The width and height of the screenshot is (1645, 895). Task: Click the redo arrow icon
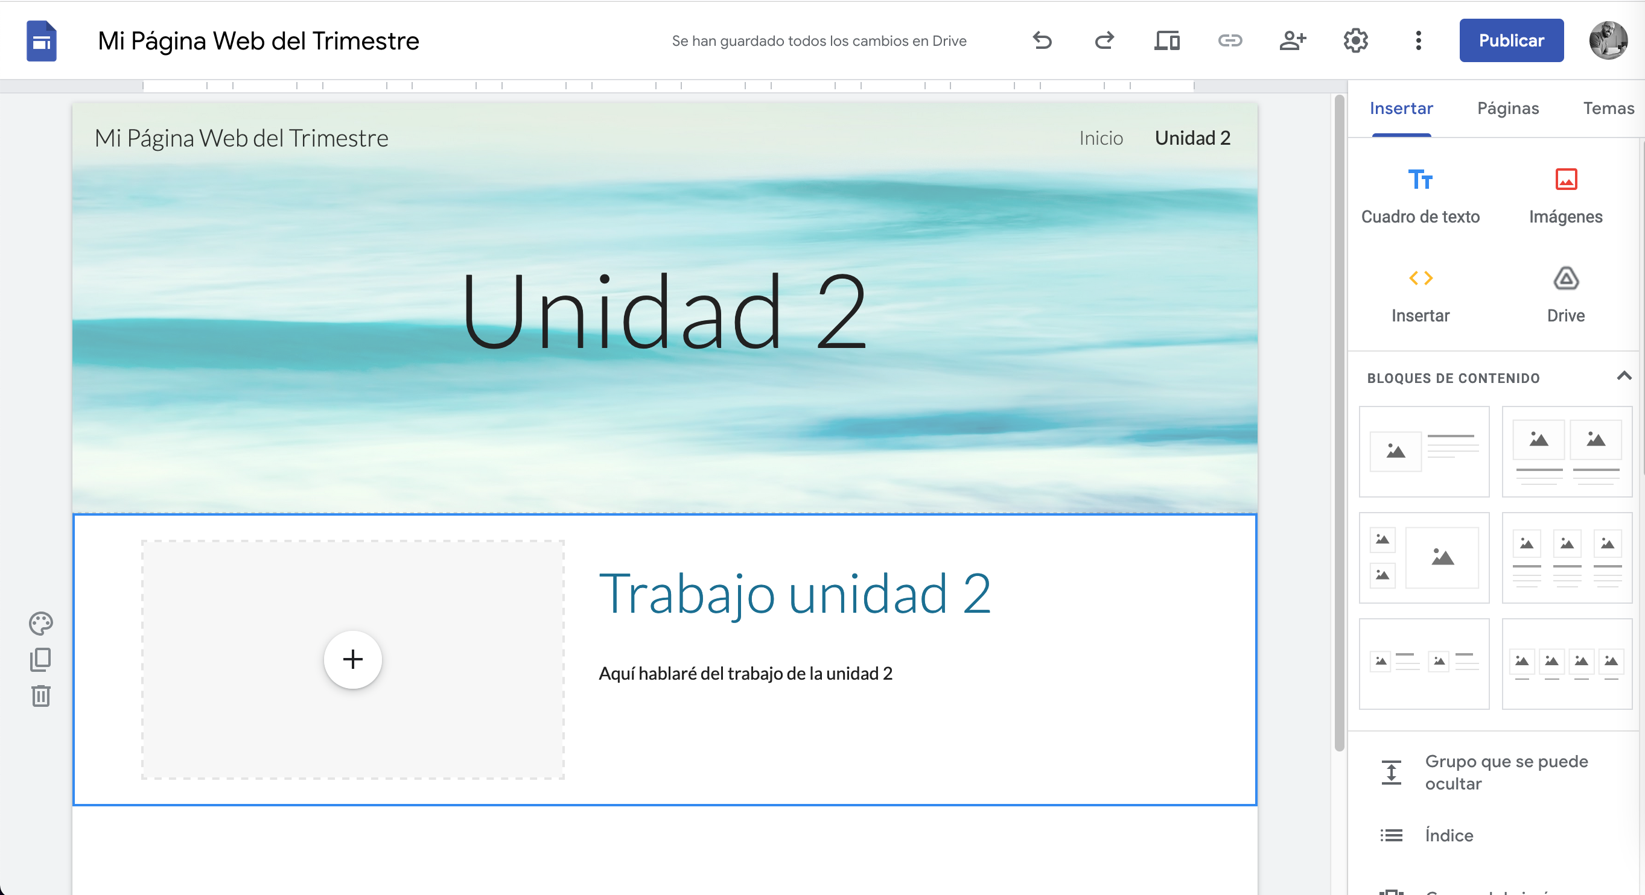point(1104,40)
